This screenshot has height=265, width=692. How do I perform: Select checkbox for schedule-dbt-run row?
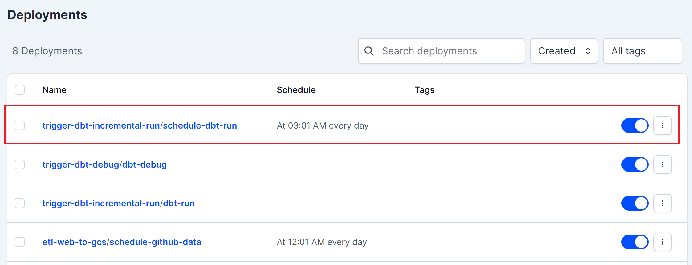20,125
